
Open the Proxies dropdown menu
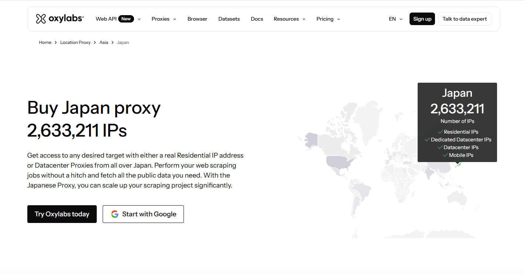point(164,19)
